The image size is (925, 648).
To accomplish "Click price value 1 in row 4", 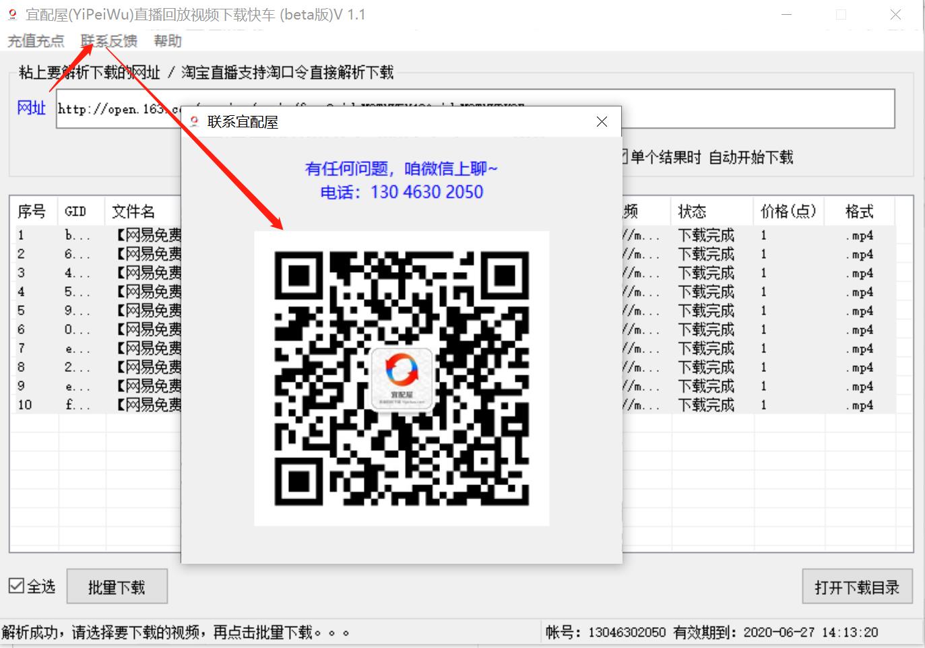I will click(x=763, y=292).
